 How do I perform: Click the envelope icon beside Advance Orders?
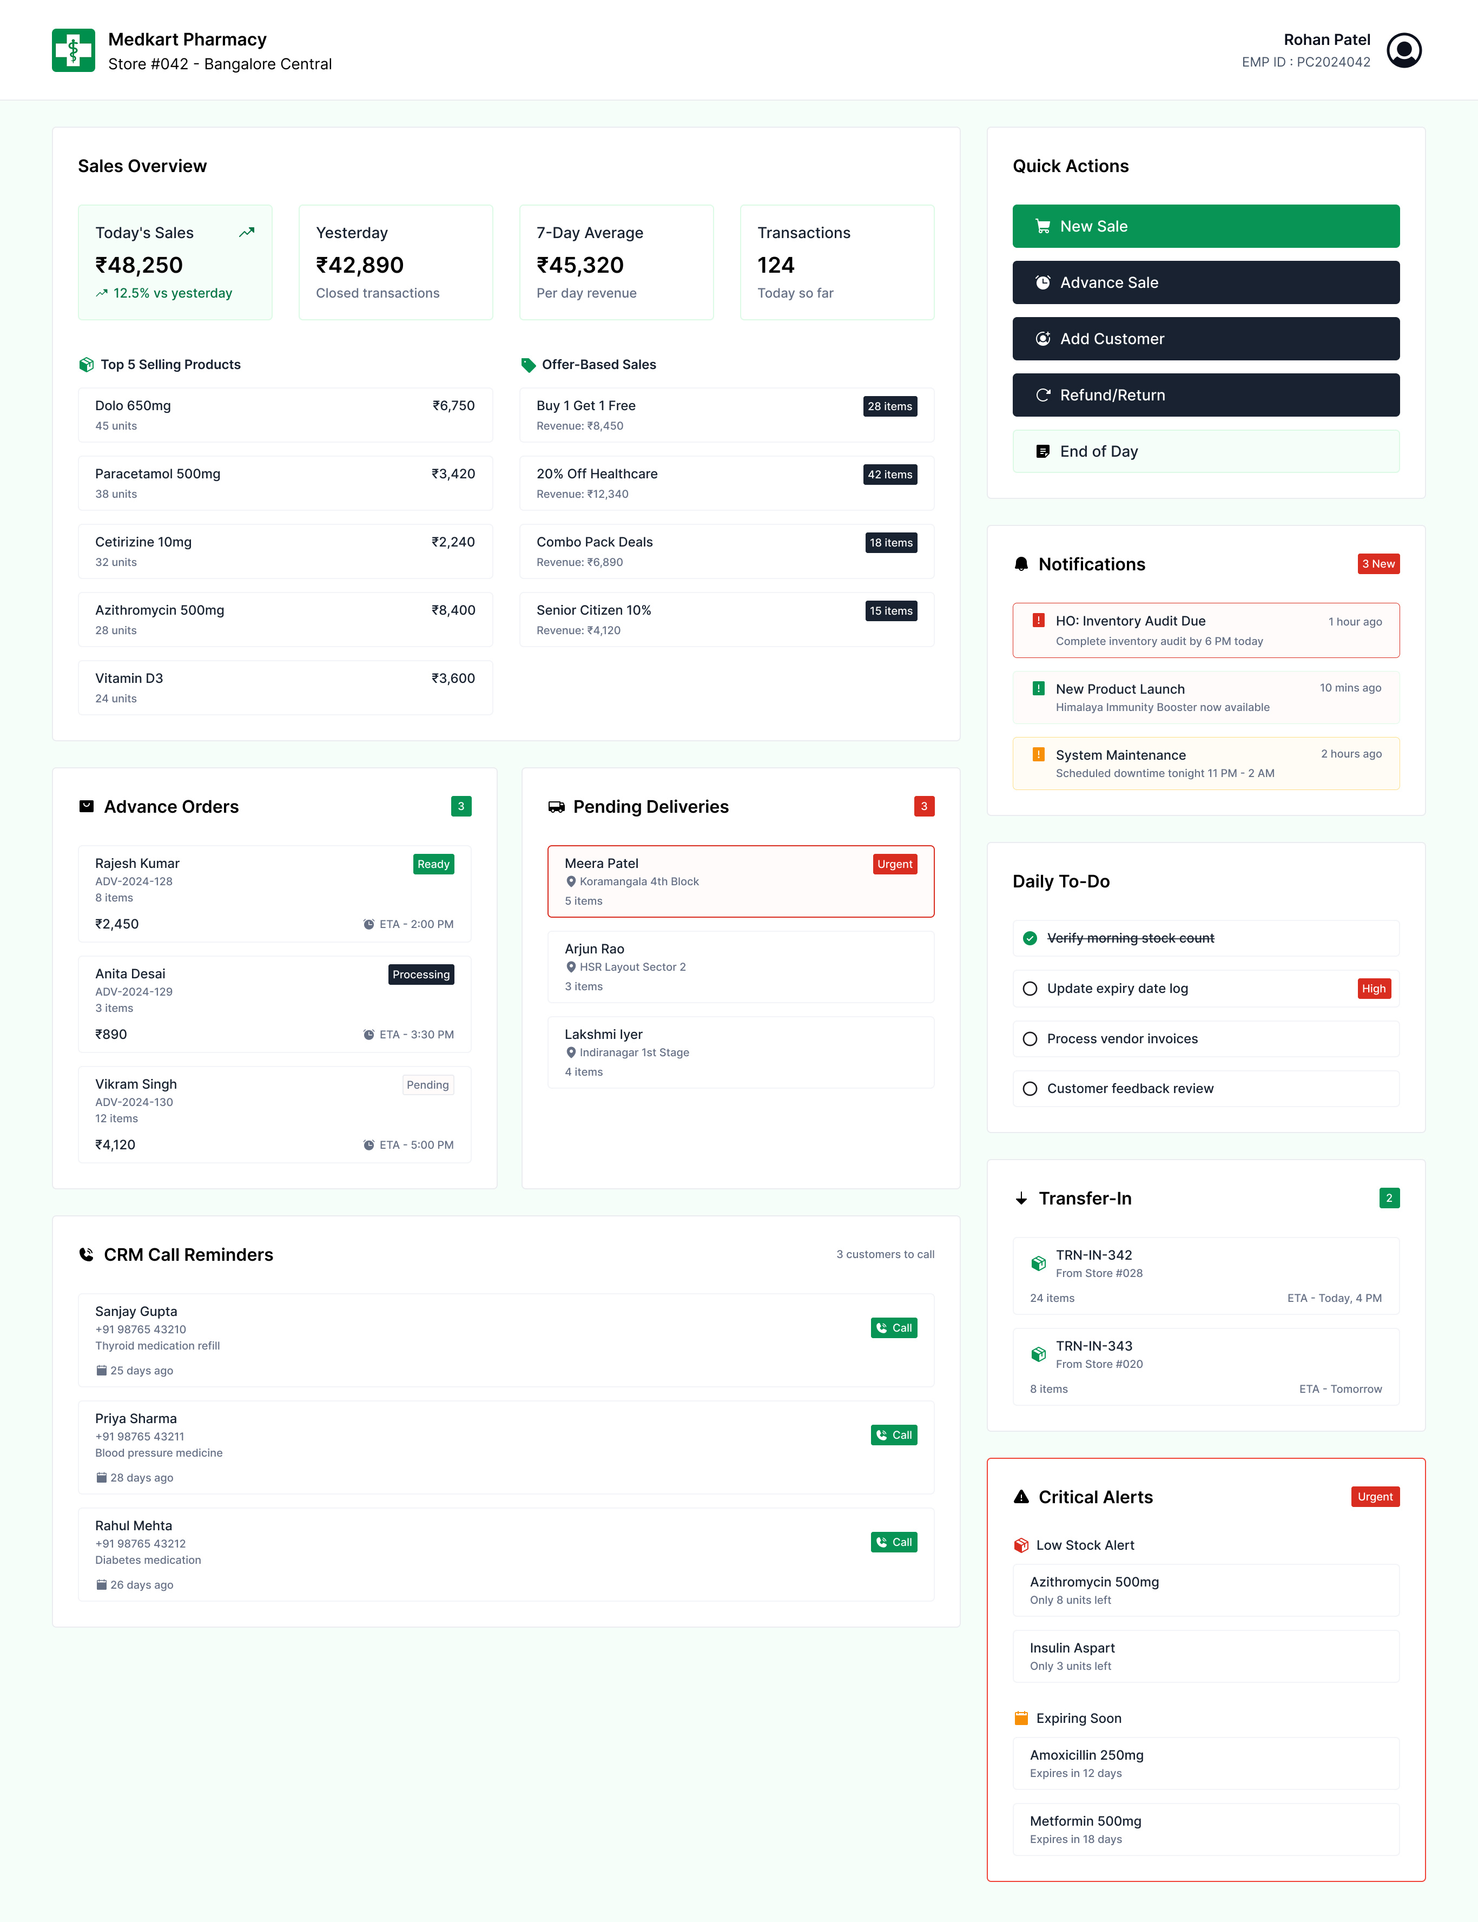pos(87,806)
